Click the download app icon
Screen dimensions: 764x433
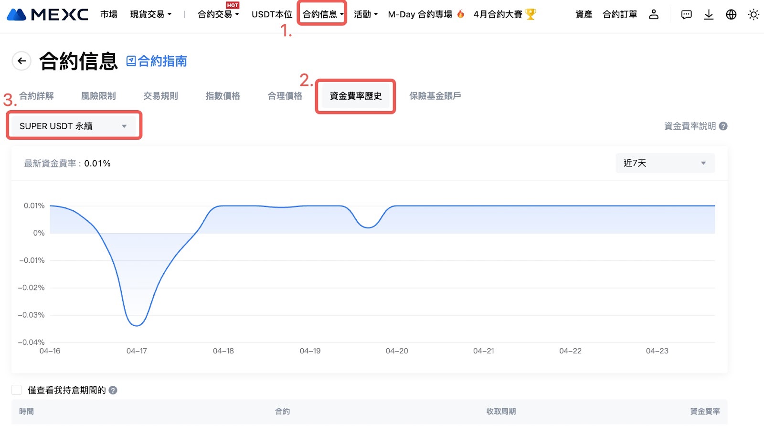click(709, 15)
